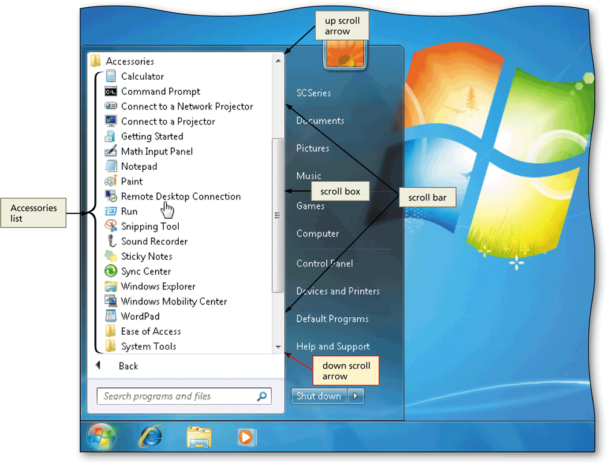This screenshot has height=464, width=607.
Task: Open Help and Support
Action: coord(333,347)
